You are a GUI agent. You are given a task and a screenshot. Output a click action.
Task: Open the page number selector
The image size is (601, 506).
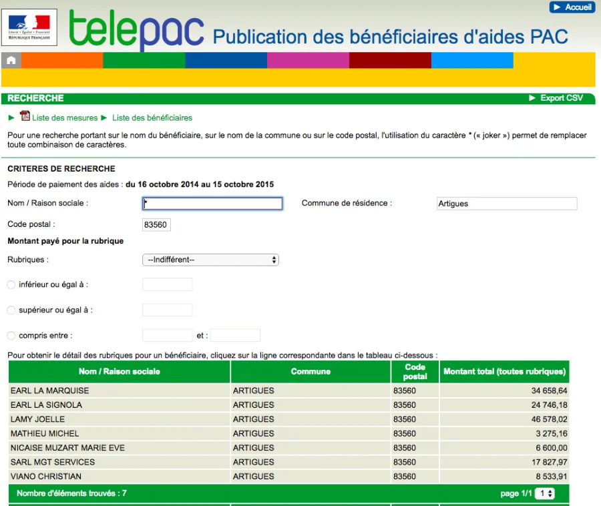coord(545,493)
